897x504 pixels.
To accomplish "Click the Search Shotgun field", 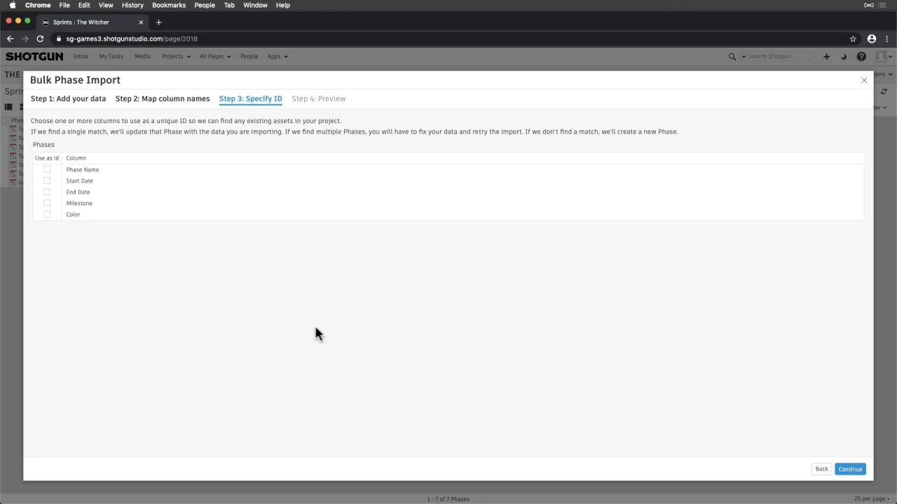I will click(779, 57).
